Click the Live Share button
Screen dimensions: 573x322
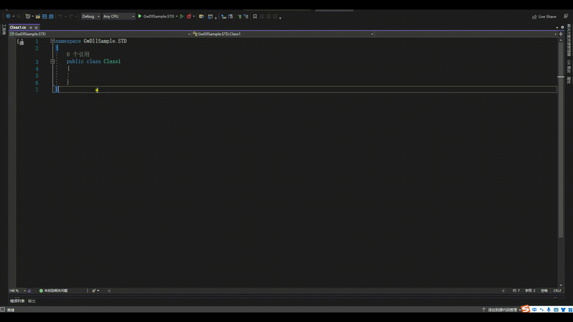click(x=544, y=17)
